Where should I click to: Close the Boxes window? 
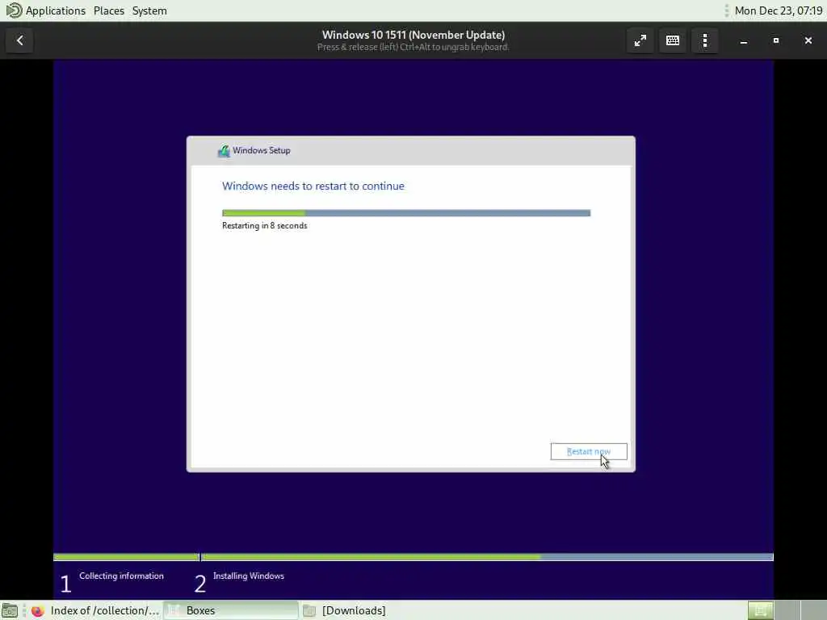pos(808,40)
